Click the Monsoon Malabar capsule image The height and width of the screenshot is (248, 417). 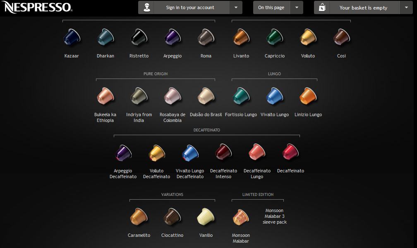click(x=241, y=217)
